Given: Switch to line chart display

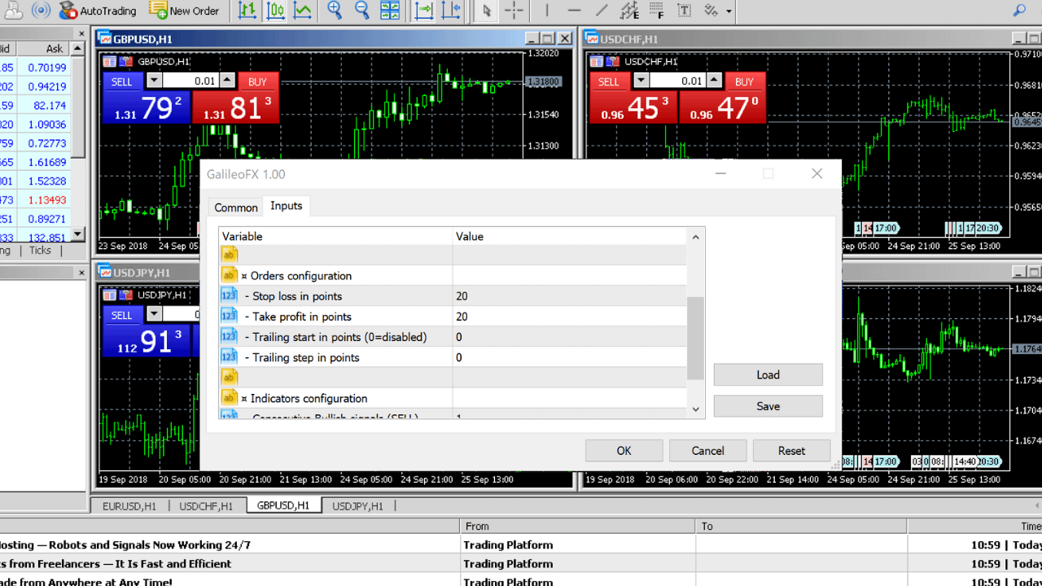Looking at the screenshot, I should point(303,11).
